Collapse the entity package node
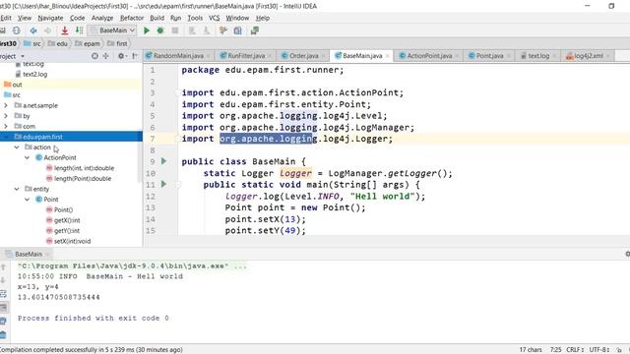Viewport: 630px width, 354px height. pos(17,189)
